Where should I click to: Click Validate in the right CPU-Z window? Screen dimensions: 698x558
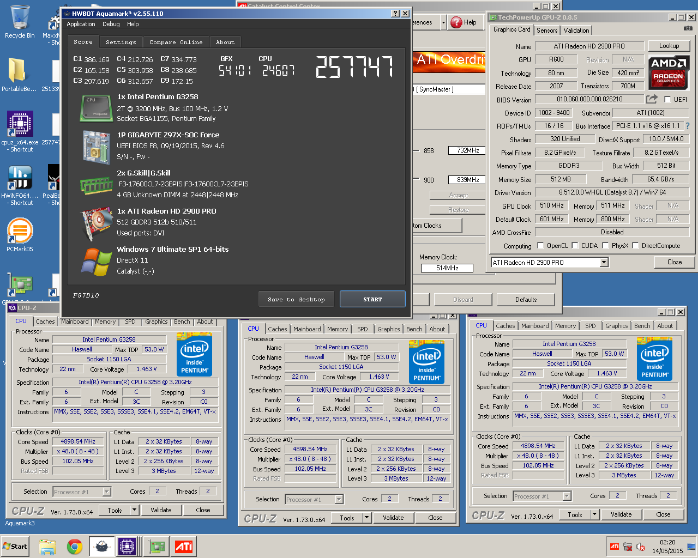(x=621, y=514)
